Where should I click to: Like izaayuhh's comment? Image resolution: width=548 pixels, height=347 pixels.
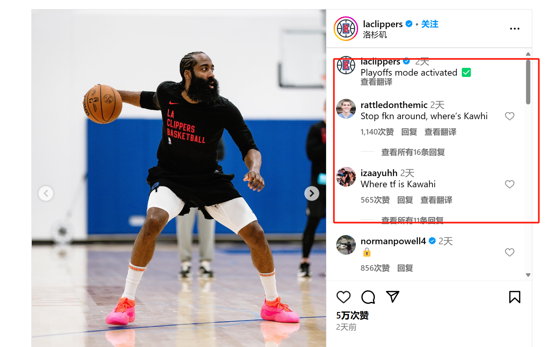click(509, 184)
